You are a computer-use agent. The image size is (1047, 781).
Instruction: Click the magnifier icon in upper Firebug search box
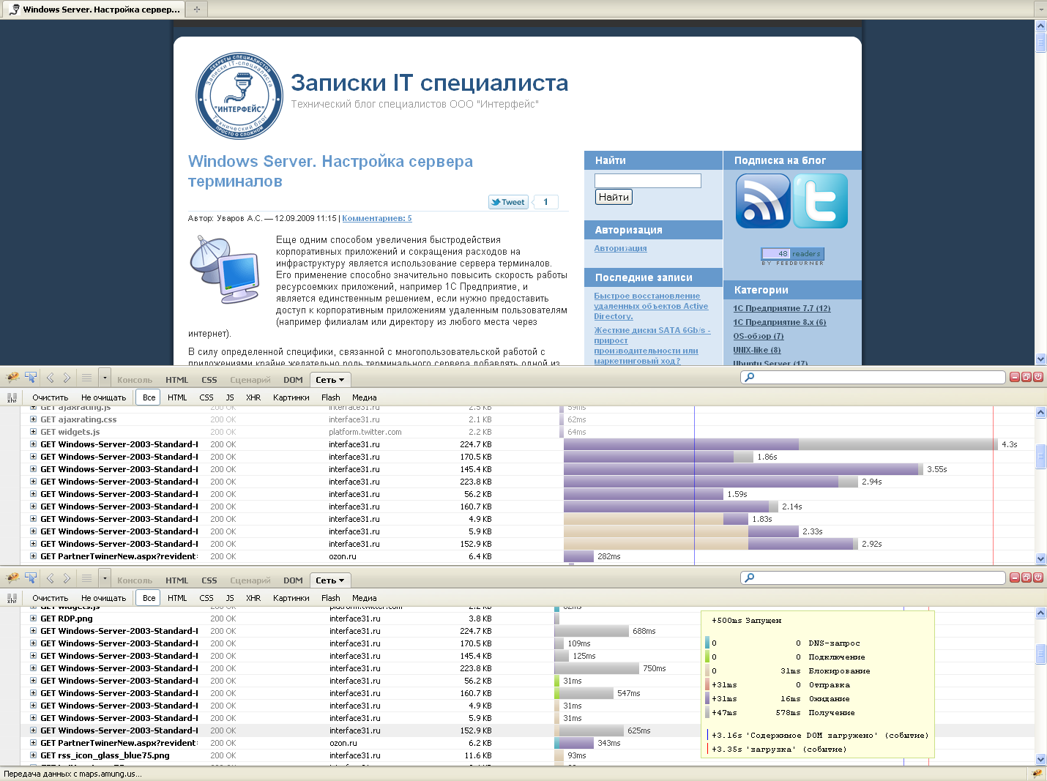(x=749, y=377)
